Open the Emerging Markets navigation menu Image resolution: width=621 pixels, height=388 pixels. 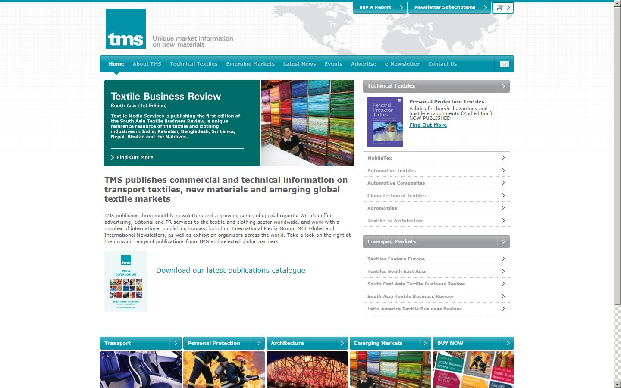250,64
